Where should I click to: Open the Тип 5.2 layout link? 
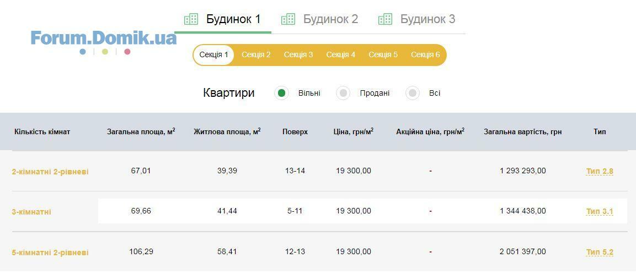point(600,252)
